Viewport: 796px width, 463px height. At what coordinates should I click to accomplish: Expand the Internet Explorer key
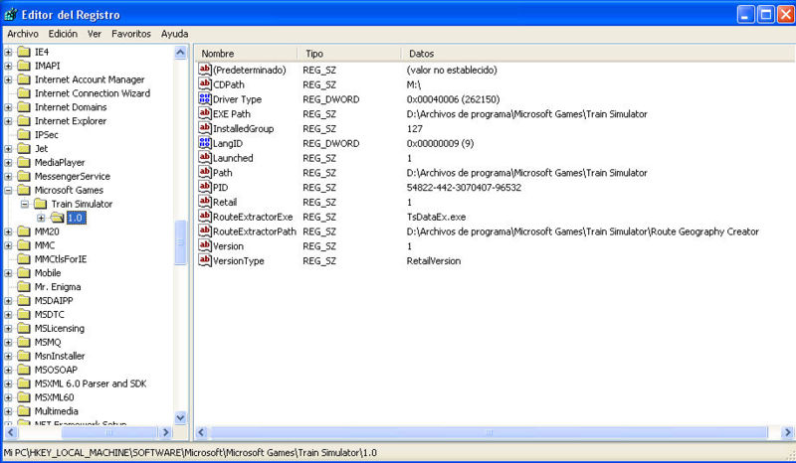(9, 121)
